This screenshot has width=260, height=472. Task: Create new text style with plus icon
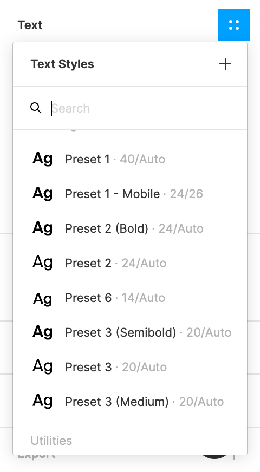tap(225, 64)
